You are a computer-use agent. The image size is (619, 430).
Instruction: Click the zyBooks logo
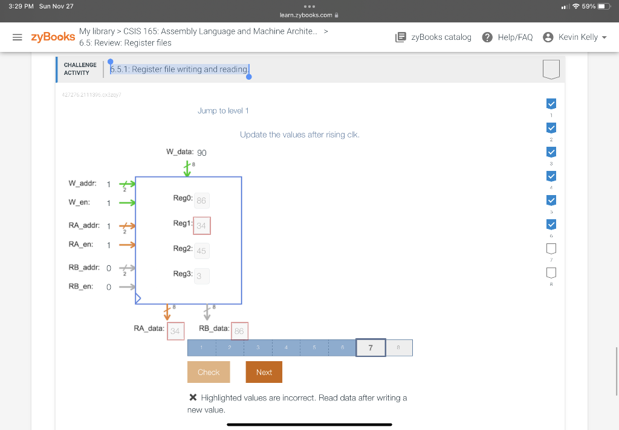pos(52,36)
